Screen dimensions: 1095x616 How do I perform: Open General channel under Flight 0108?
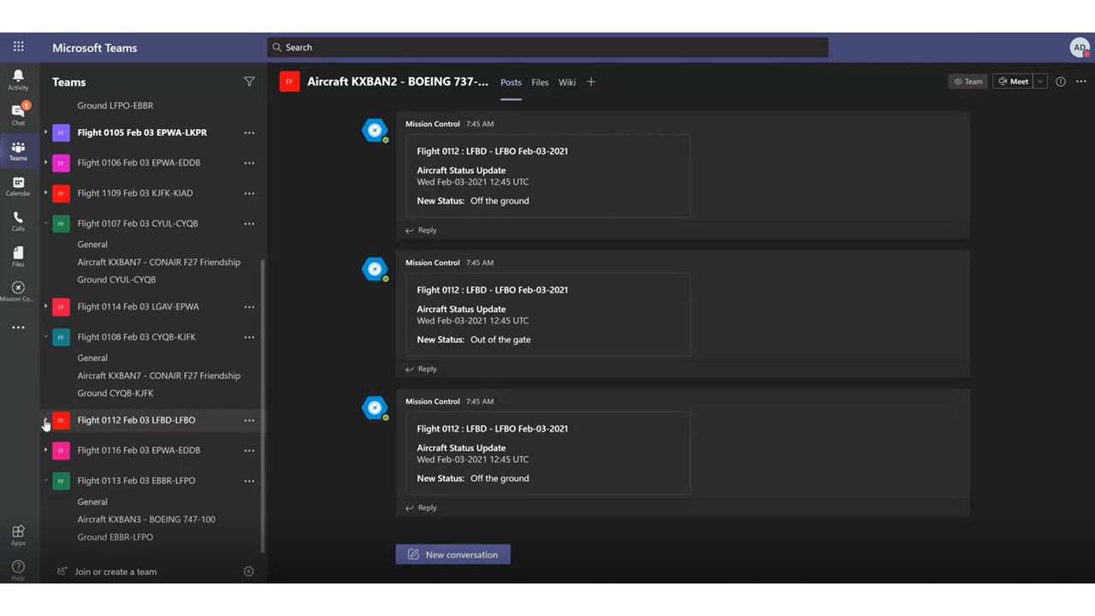tap(92, 358)
